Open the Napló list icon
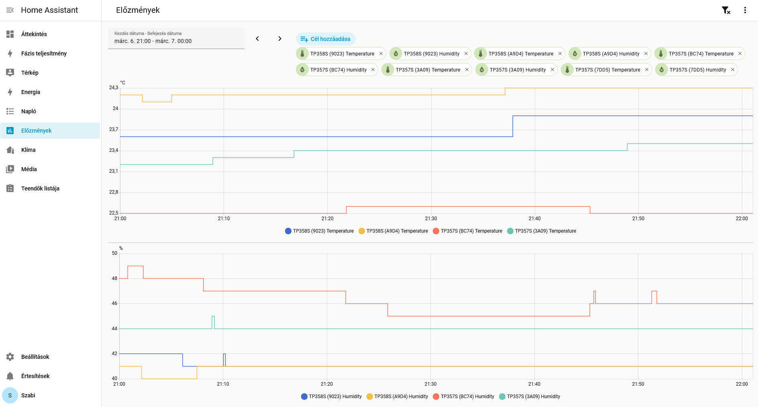Viewport: 758px width, 407px height. [10, 111]
